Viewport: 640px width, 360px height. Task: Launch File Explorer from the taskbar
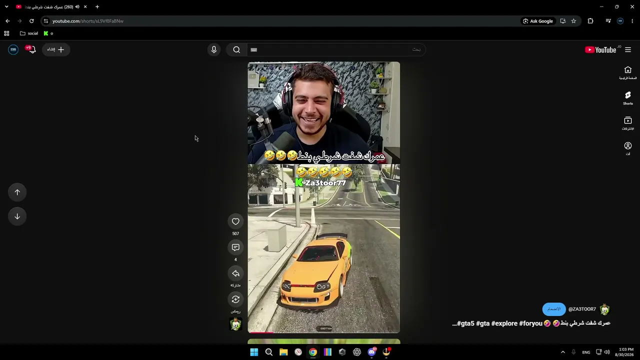[x=283, y=352]
